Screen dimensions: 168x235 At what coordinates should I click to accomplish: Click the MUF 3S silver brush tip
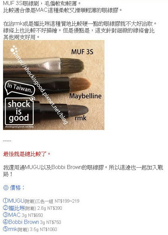pyautogui.click(x=72, y=66)
